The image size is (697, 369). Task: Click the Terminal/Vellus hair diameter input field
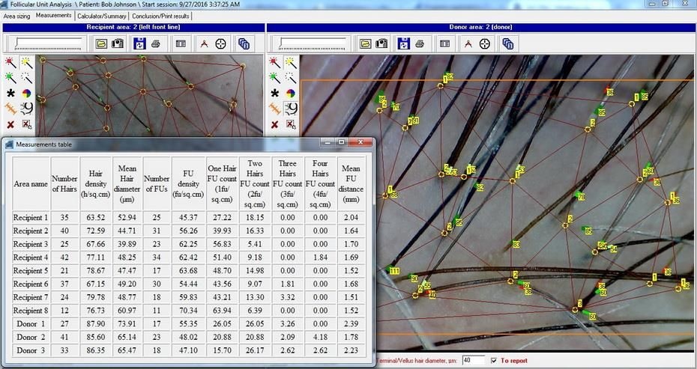[472, 360]
